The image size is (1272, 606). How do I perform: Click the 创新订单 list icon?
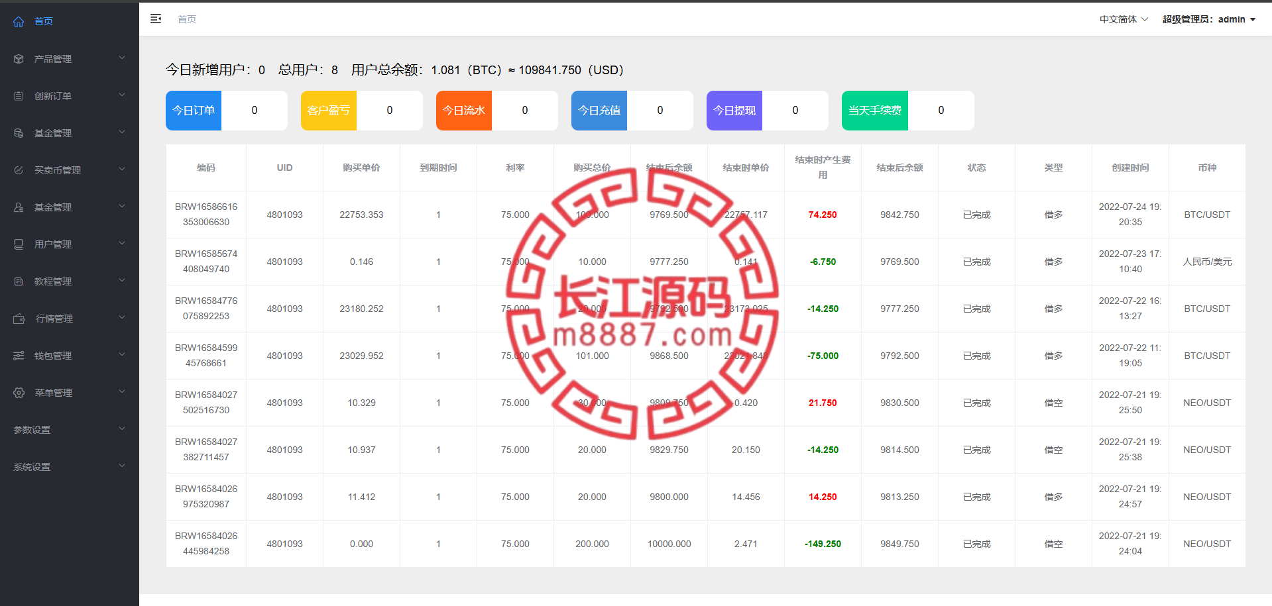pos(19,96)
